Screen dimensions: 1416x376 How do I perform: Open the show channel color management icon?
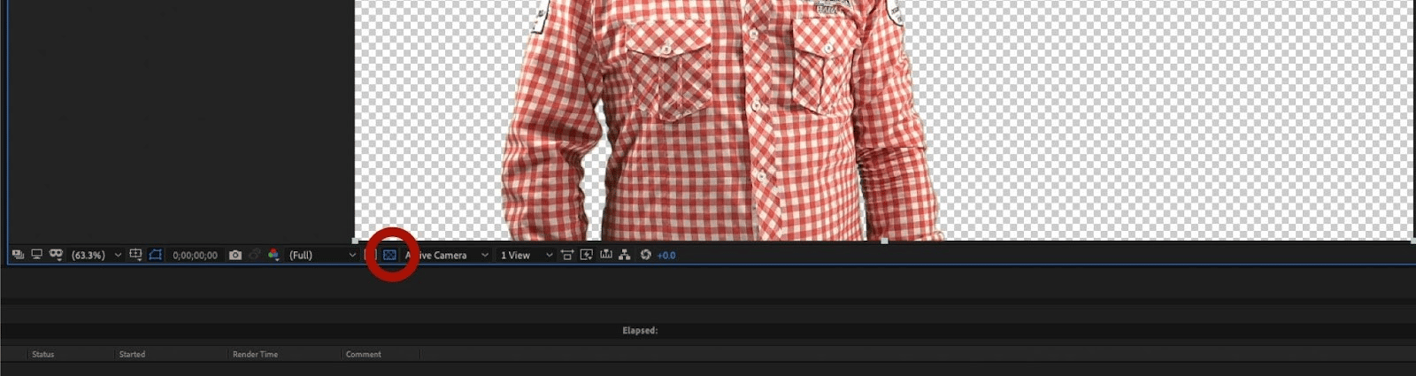click(273, 255)
